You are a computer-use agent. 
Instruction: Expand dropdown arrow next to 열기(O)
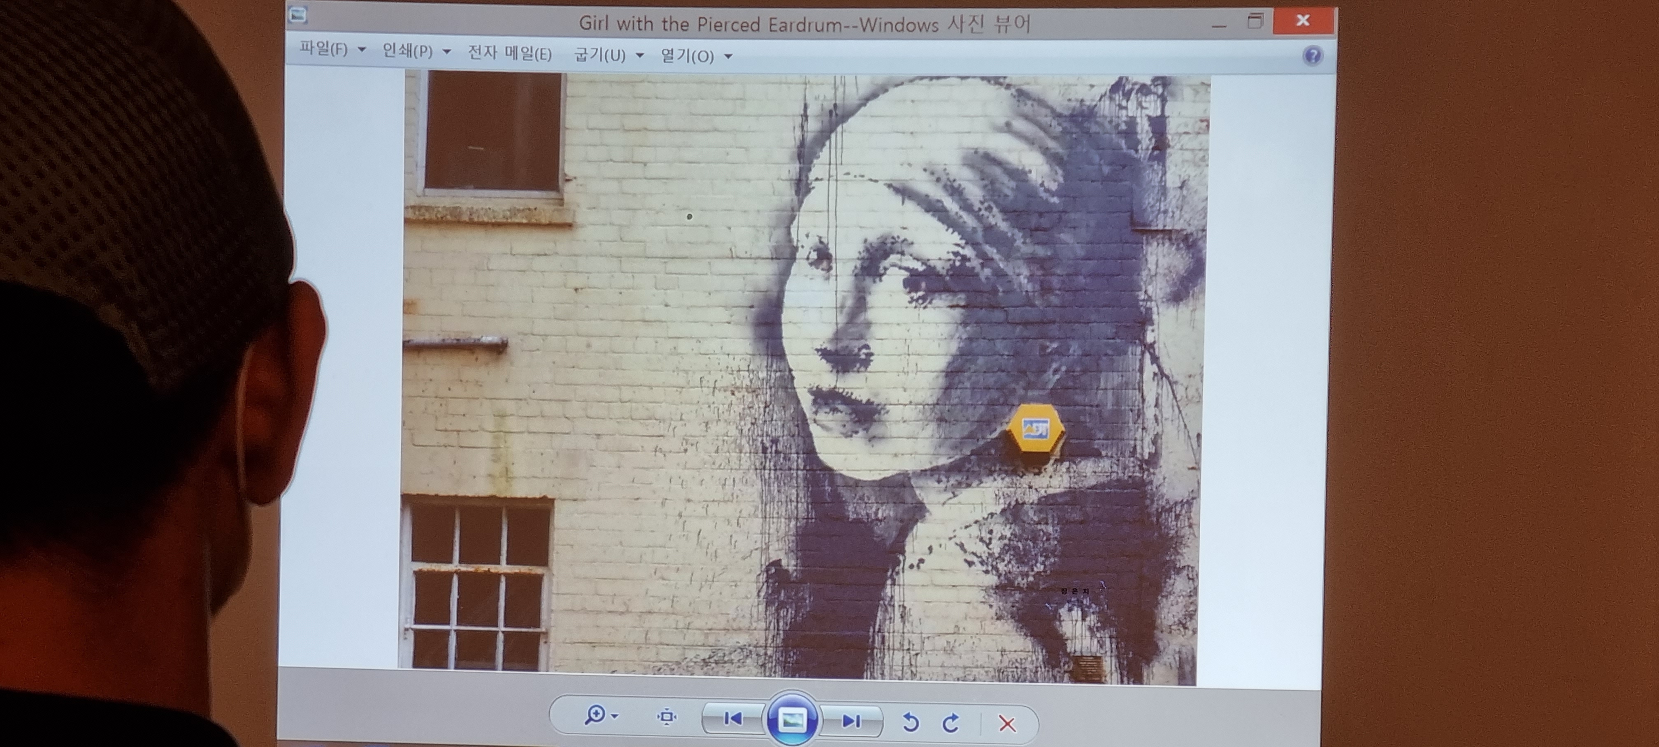728,57
